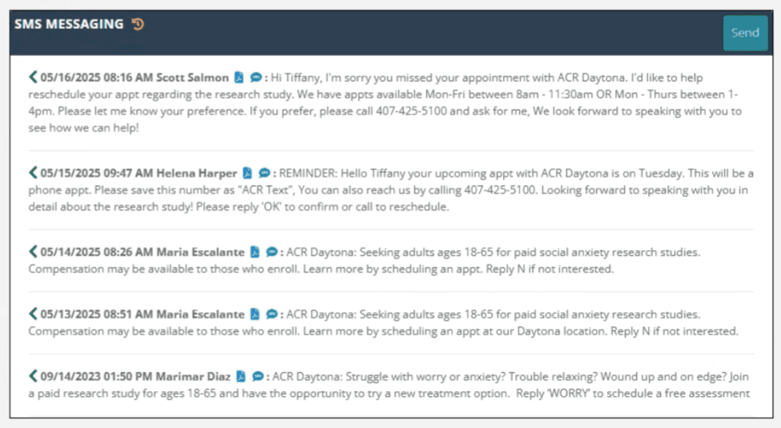Image resolution: width=781 pixels, height=428 pixels.
Task: Click the chat bubble icon next to Helena Harper
Action: 264,173
